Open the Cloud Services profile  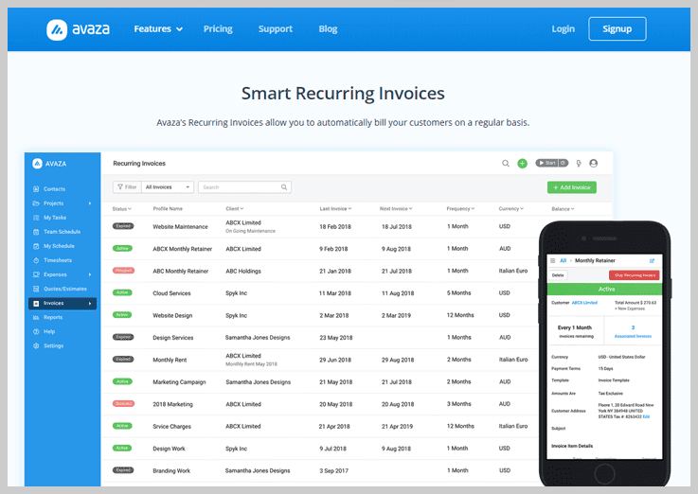171,293
